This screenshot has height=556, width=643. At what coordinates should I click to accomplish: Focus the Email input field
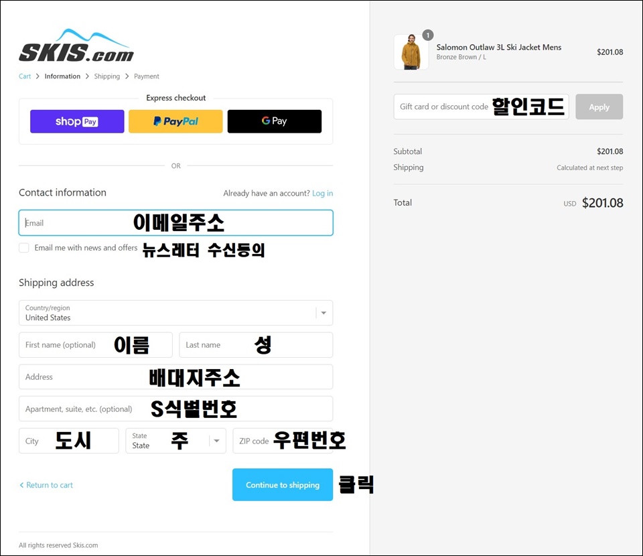coord(176,222)
